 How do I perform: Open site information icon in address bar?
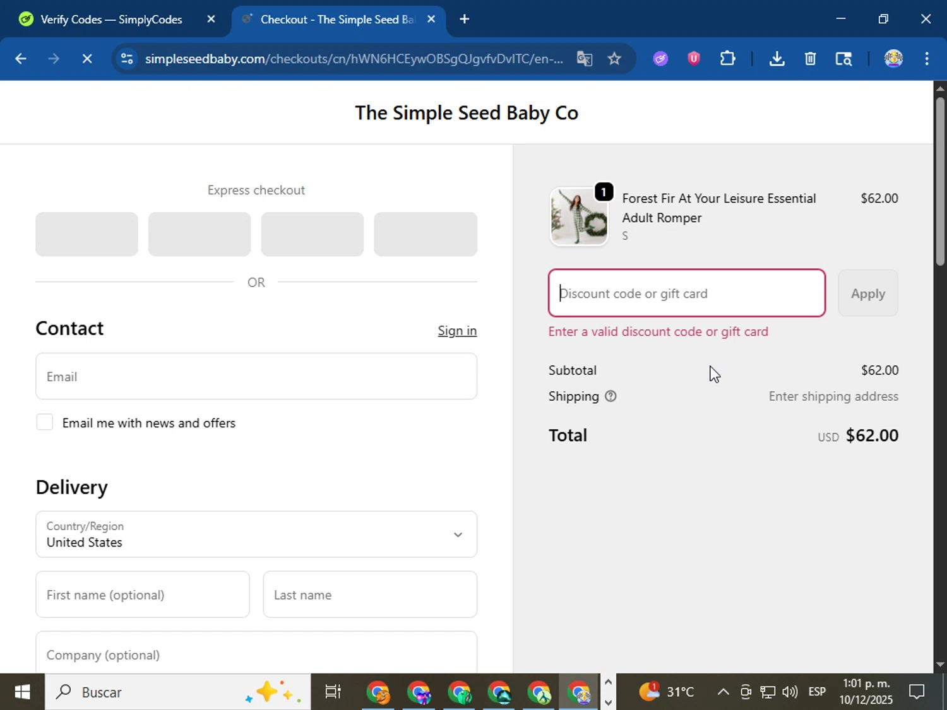(127, 59)
